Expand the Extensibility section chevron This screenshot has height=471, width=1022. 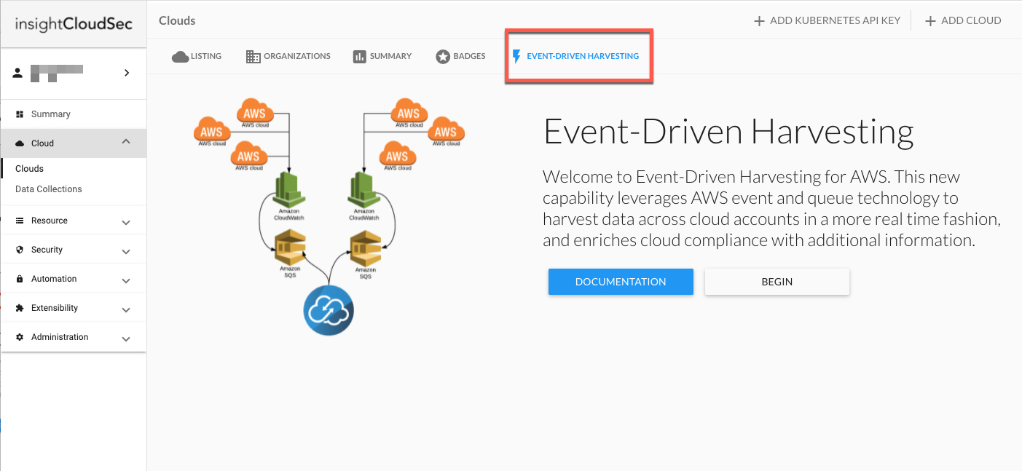point(126,309)
